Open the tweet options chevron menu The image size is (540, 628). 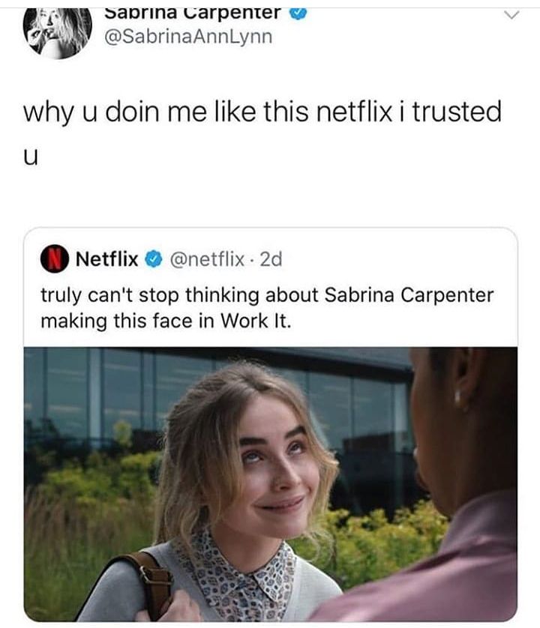[x=511, y=15]
